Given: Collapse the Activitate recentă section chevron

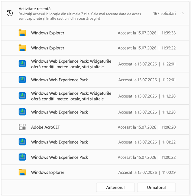Looking at the screenshot, I should [x=182, y=13].
